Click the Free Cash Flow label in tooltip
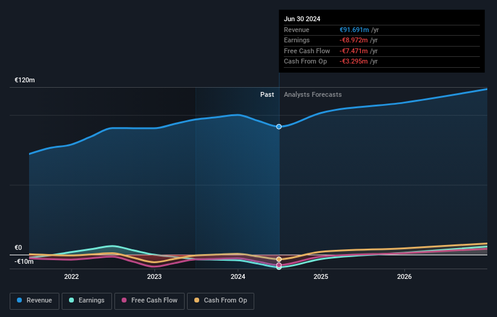This screenshot has width=497, height=317. (307, 51)
